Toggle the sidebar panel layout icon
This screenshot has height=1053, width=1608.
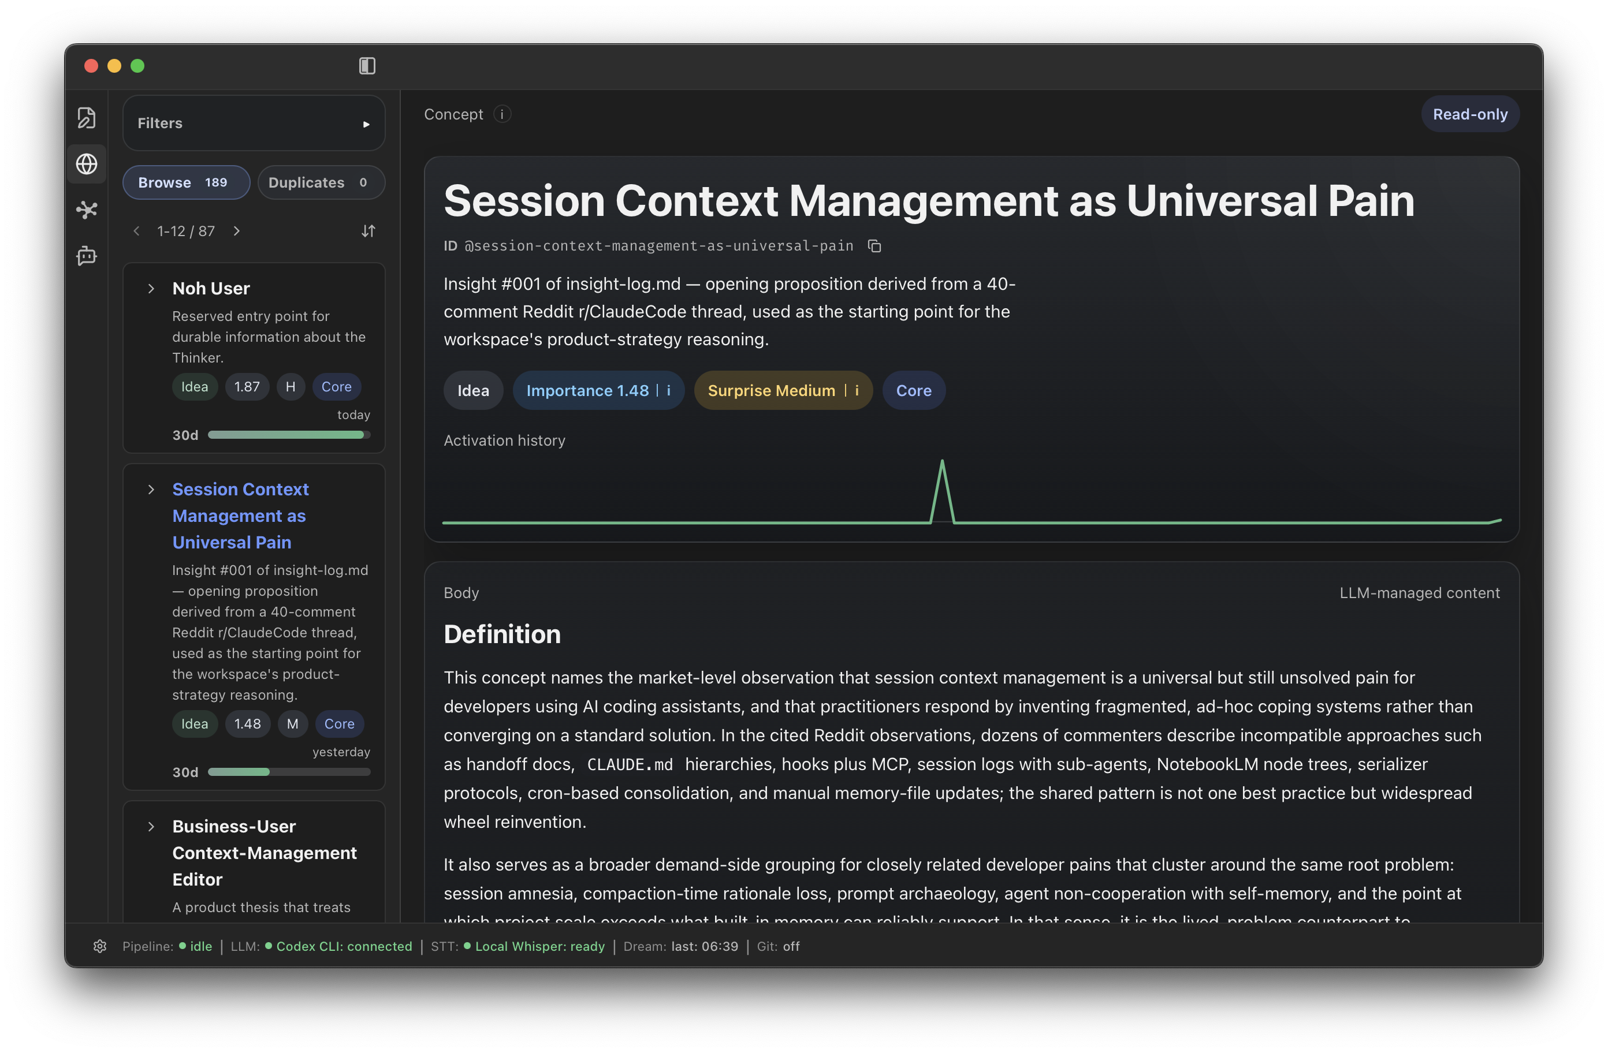point(367,65)
